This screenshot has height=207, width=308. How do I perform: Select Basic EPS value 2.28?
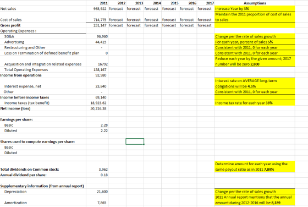click(104, 125)
